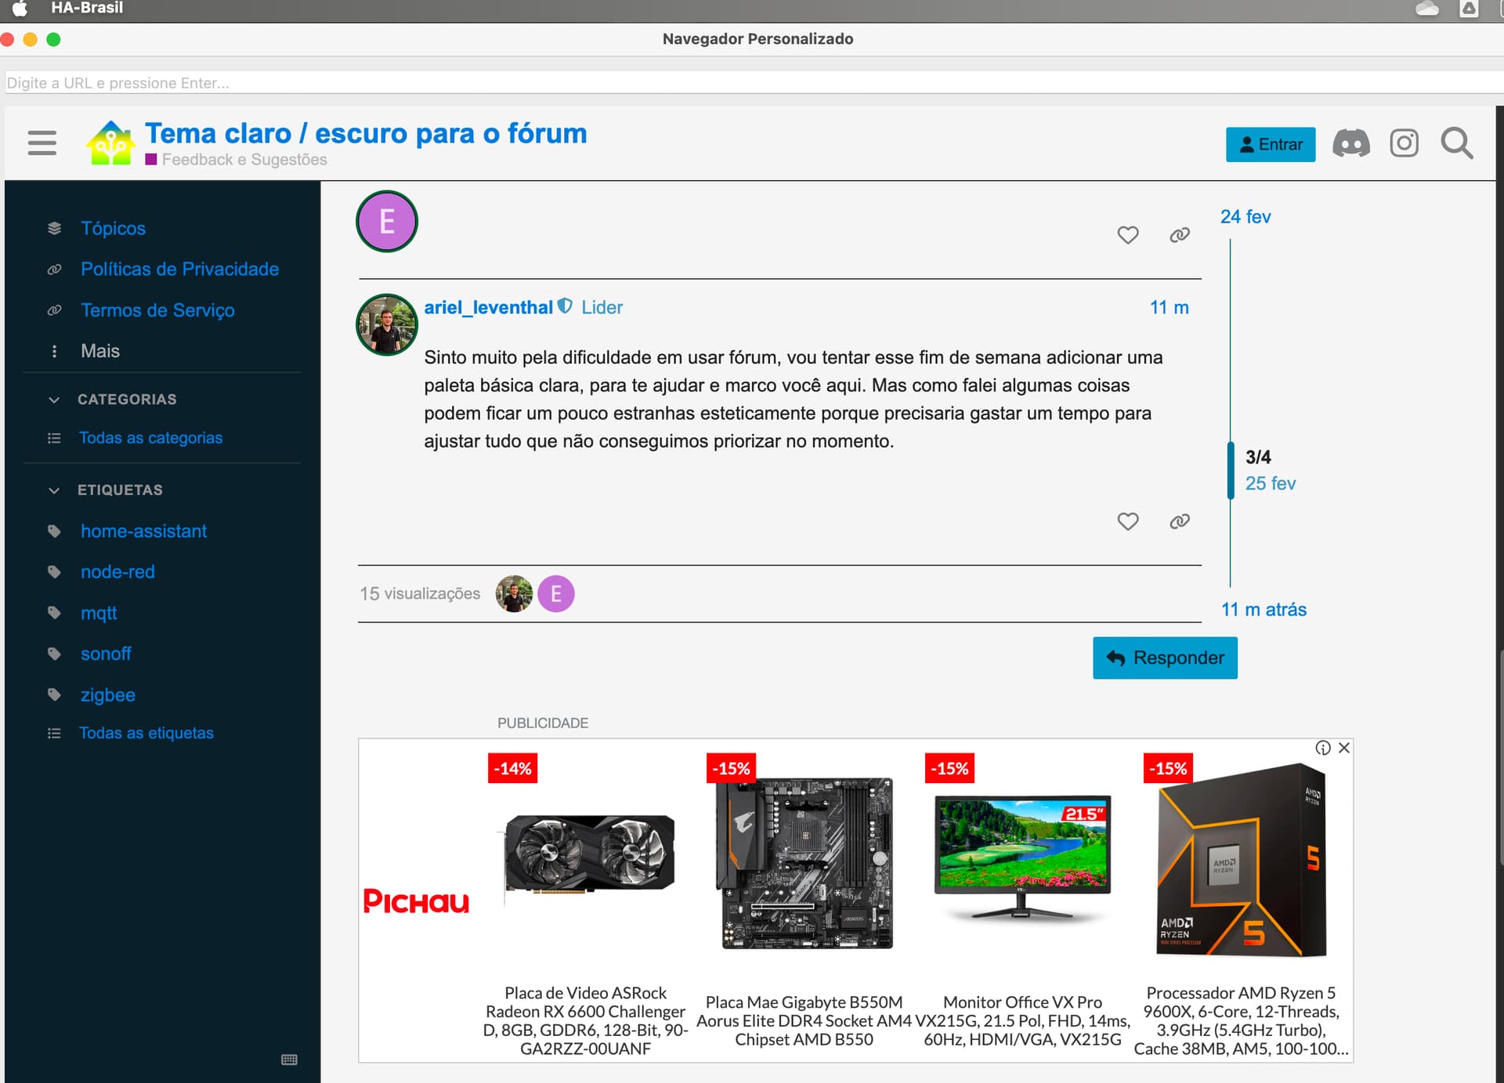Click the 11 m post timestamp

pos(1169,308)
